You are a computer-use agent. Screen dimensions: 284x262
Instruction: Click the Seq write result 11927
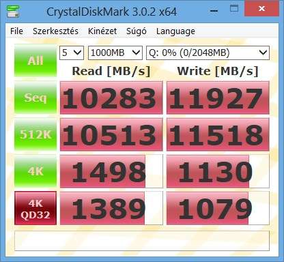coord(218,98)
